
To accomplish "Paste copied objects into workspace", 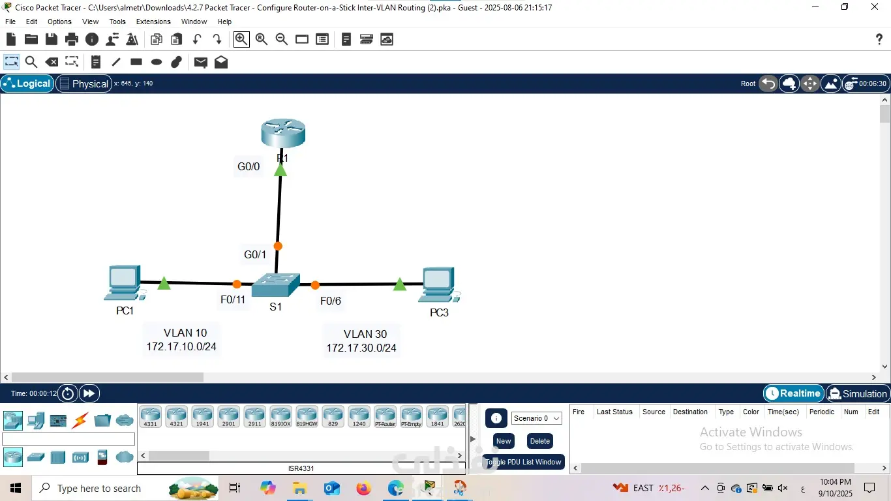I will tap(176, 39).
